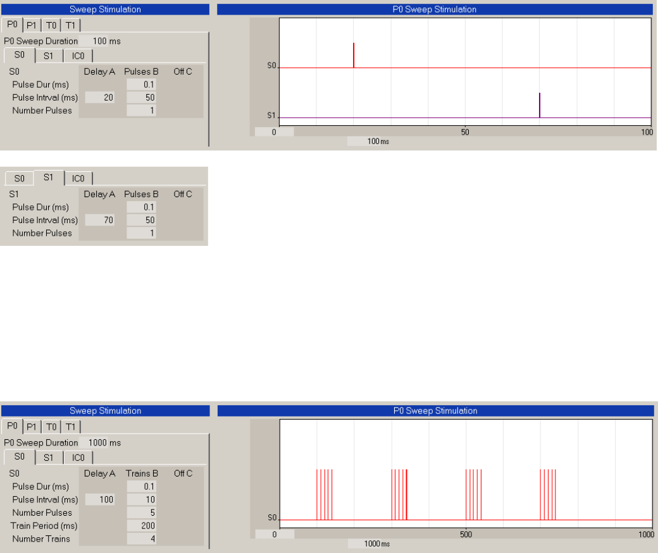This screenshot has height=553, width=658.
Task: Click Number Trains field showing 4
Action: click(142, 539)
